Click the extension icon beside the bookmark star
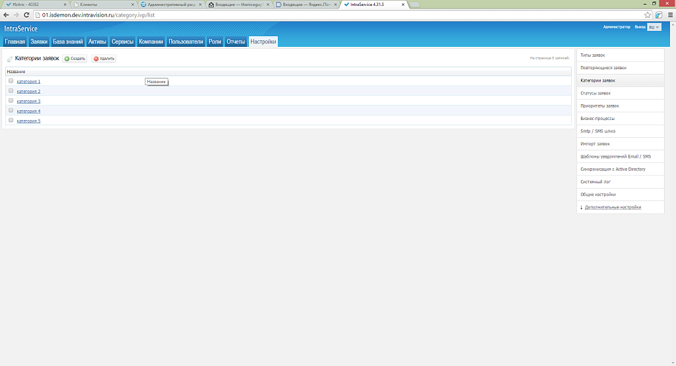The image size is (676, 366). (x=659, y=15)
